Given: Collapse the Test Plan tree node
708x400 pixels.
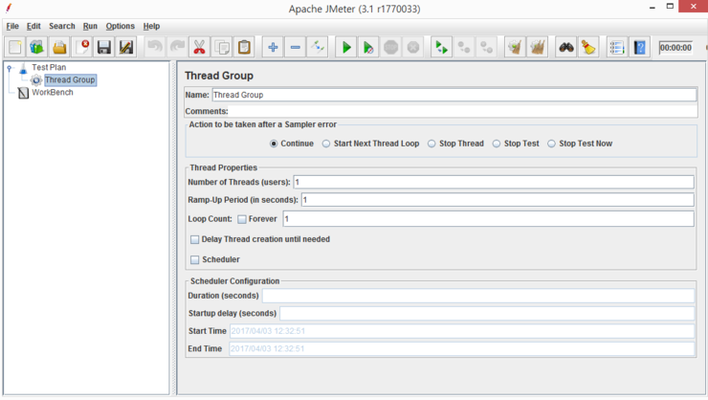Looking at the screenshot, I should (x=9, y=68).
